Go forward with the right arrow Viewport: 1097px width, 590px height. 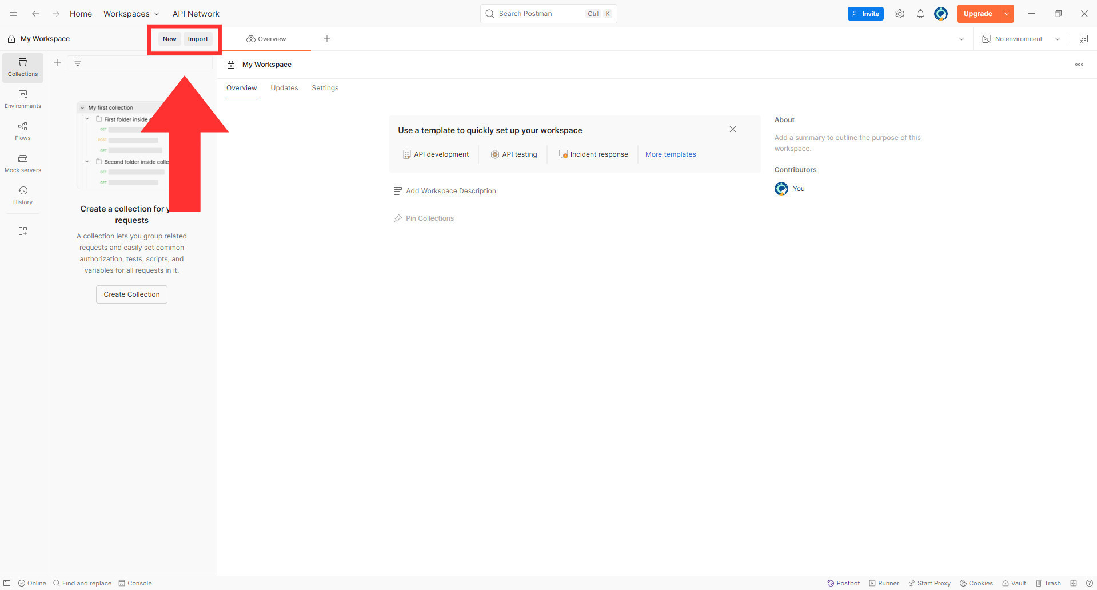(56, 14)
